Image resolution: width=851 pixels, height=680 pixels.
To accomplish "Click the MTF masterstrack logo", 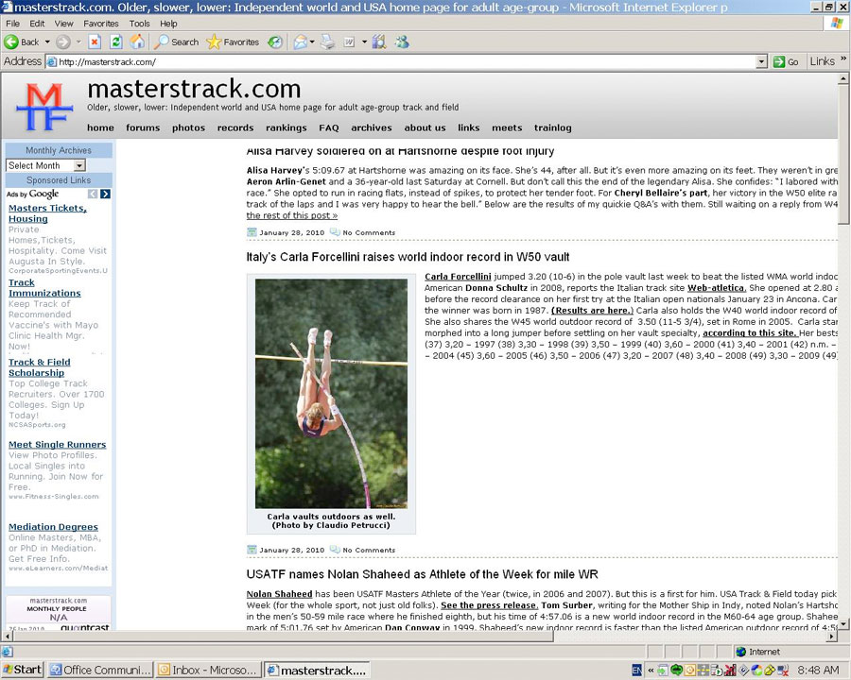I will (x=44, y=107).
